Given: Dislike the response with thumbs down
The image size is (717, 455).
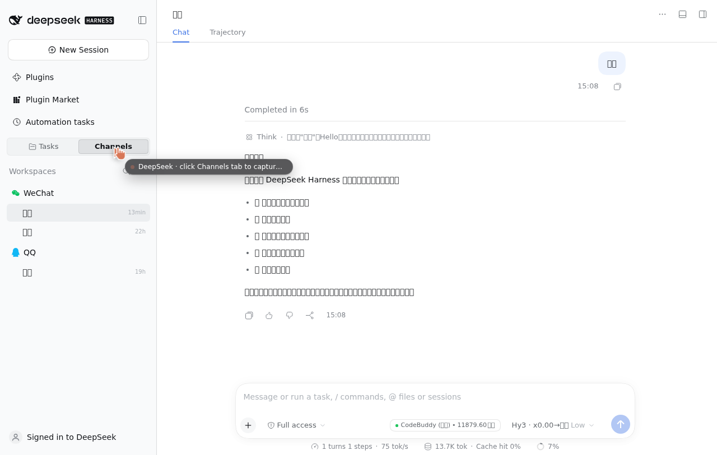Looking at the screenshot, I should tap(290, 315).
